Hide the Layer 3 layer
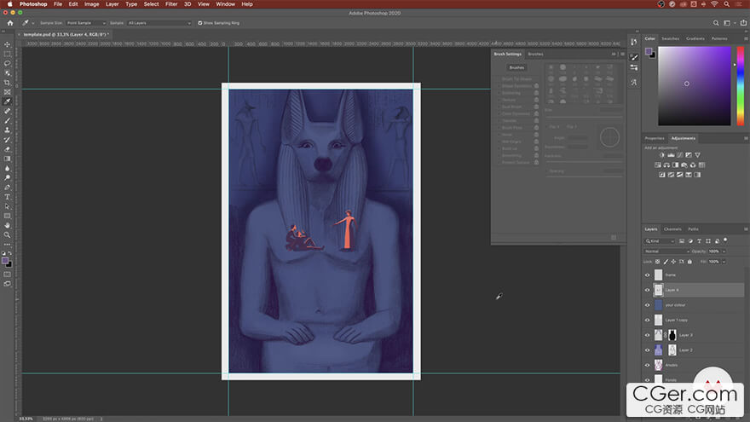This screenshot has width=750, height=422. click(648, 335)
